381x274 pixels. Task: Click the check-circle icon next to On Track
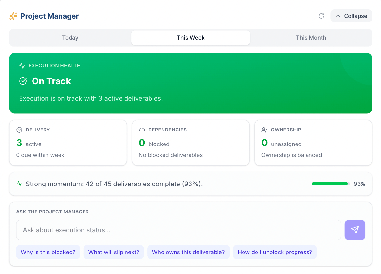tap(23, 81)
